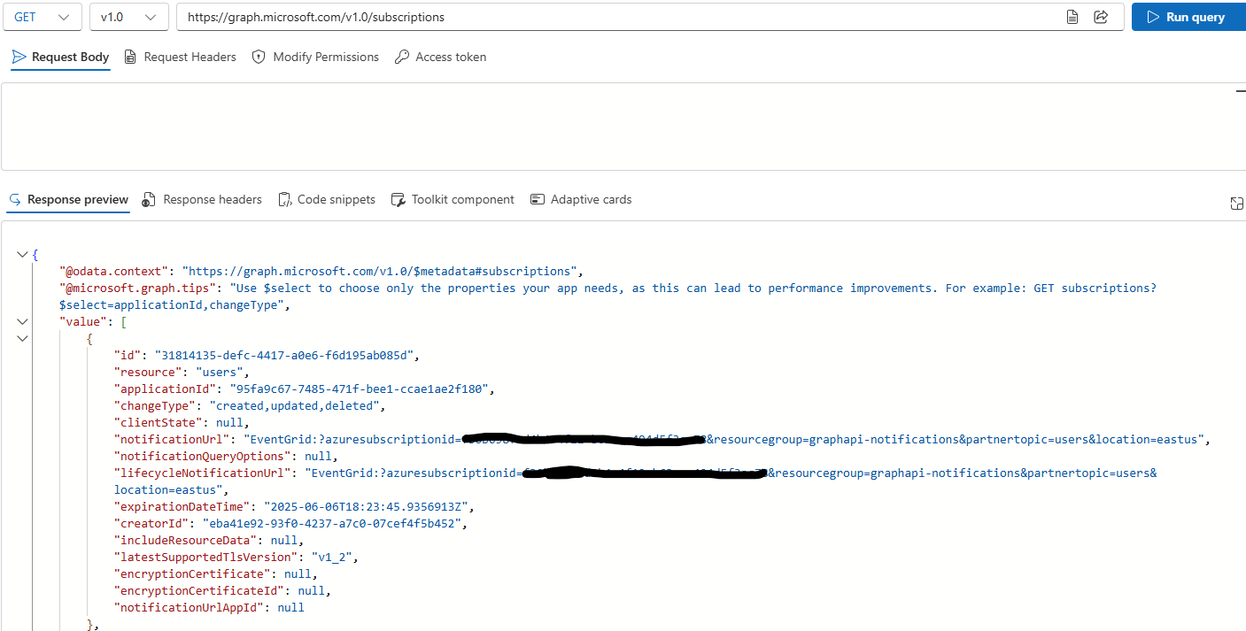Click the "@odata.context" key

coord(113,271)
